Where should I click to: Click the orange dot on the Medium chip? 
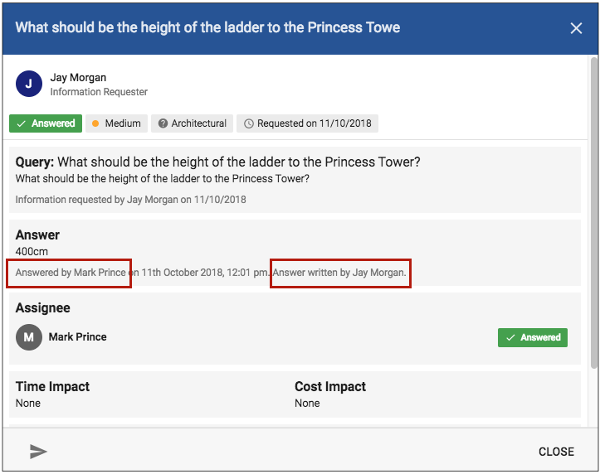click(95, 123)
